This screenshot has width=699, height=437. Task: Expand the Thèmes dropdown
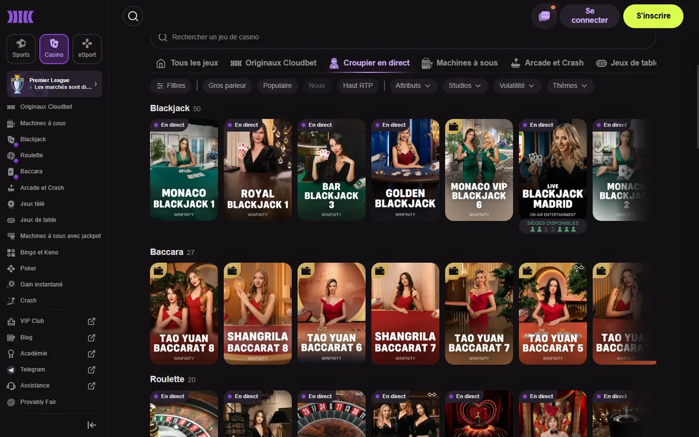pos(570,86)
